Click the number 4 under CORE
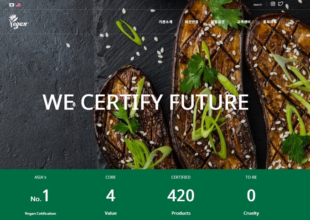The height and width of the screenshot is (220, 310). [111, 195]
